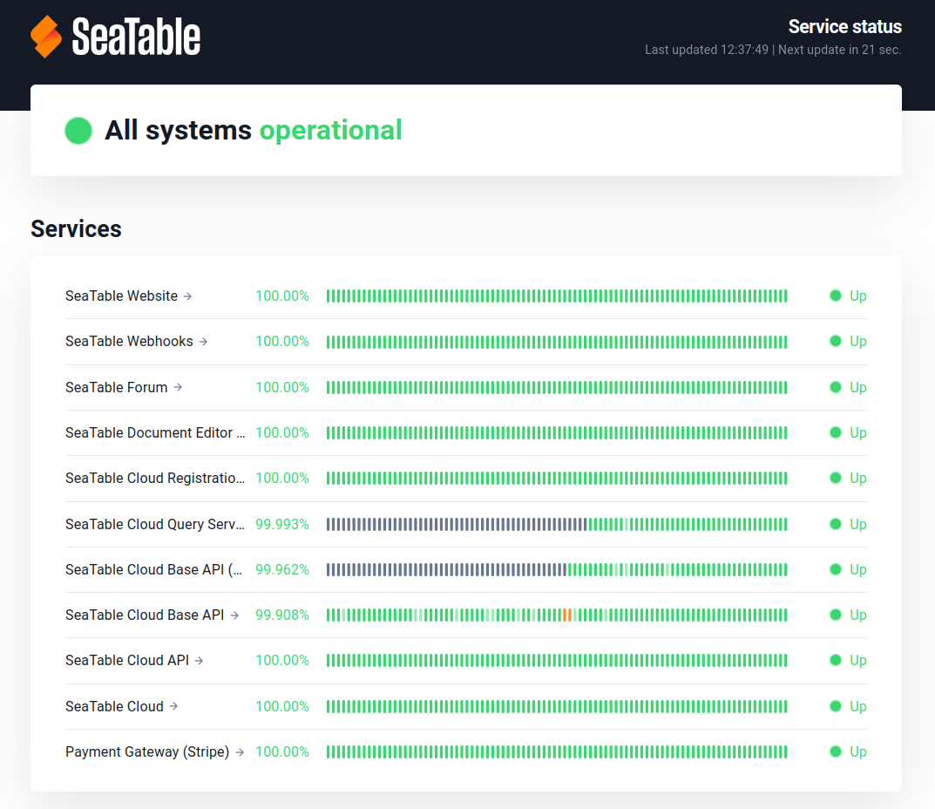Open the SeaTable Document Editor service link

tap(155, 432)
